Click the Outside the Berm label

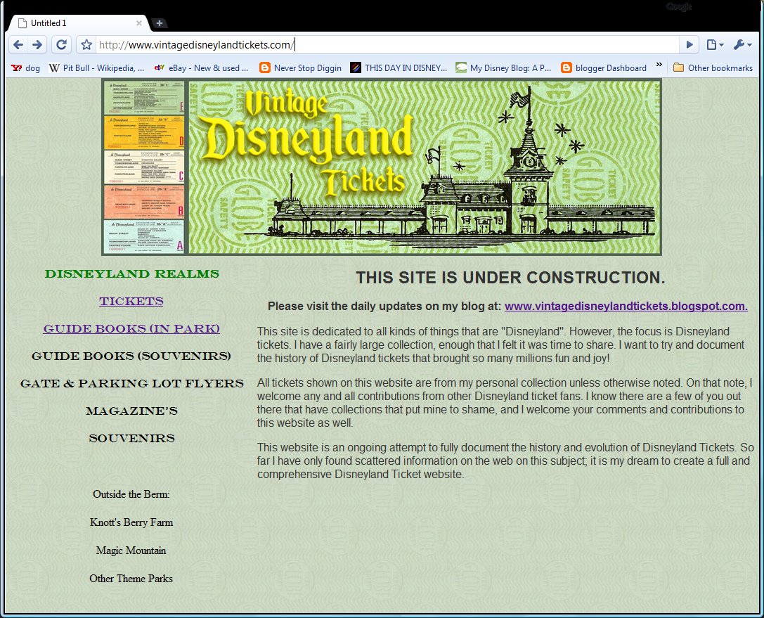click(x=131, y=494)
